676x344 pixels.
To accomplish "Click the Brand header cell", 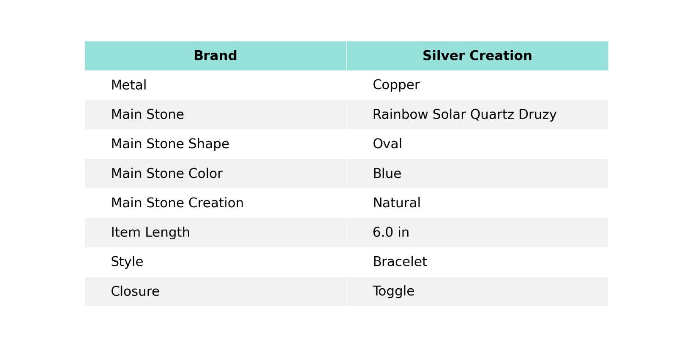I will coord(215,56).
